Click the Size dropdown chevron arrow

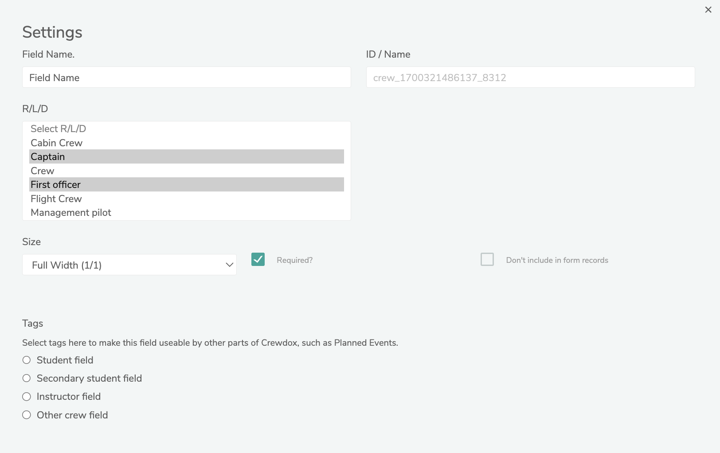[x=229, y=265]
